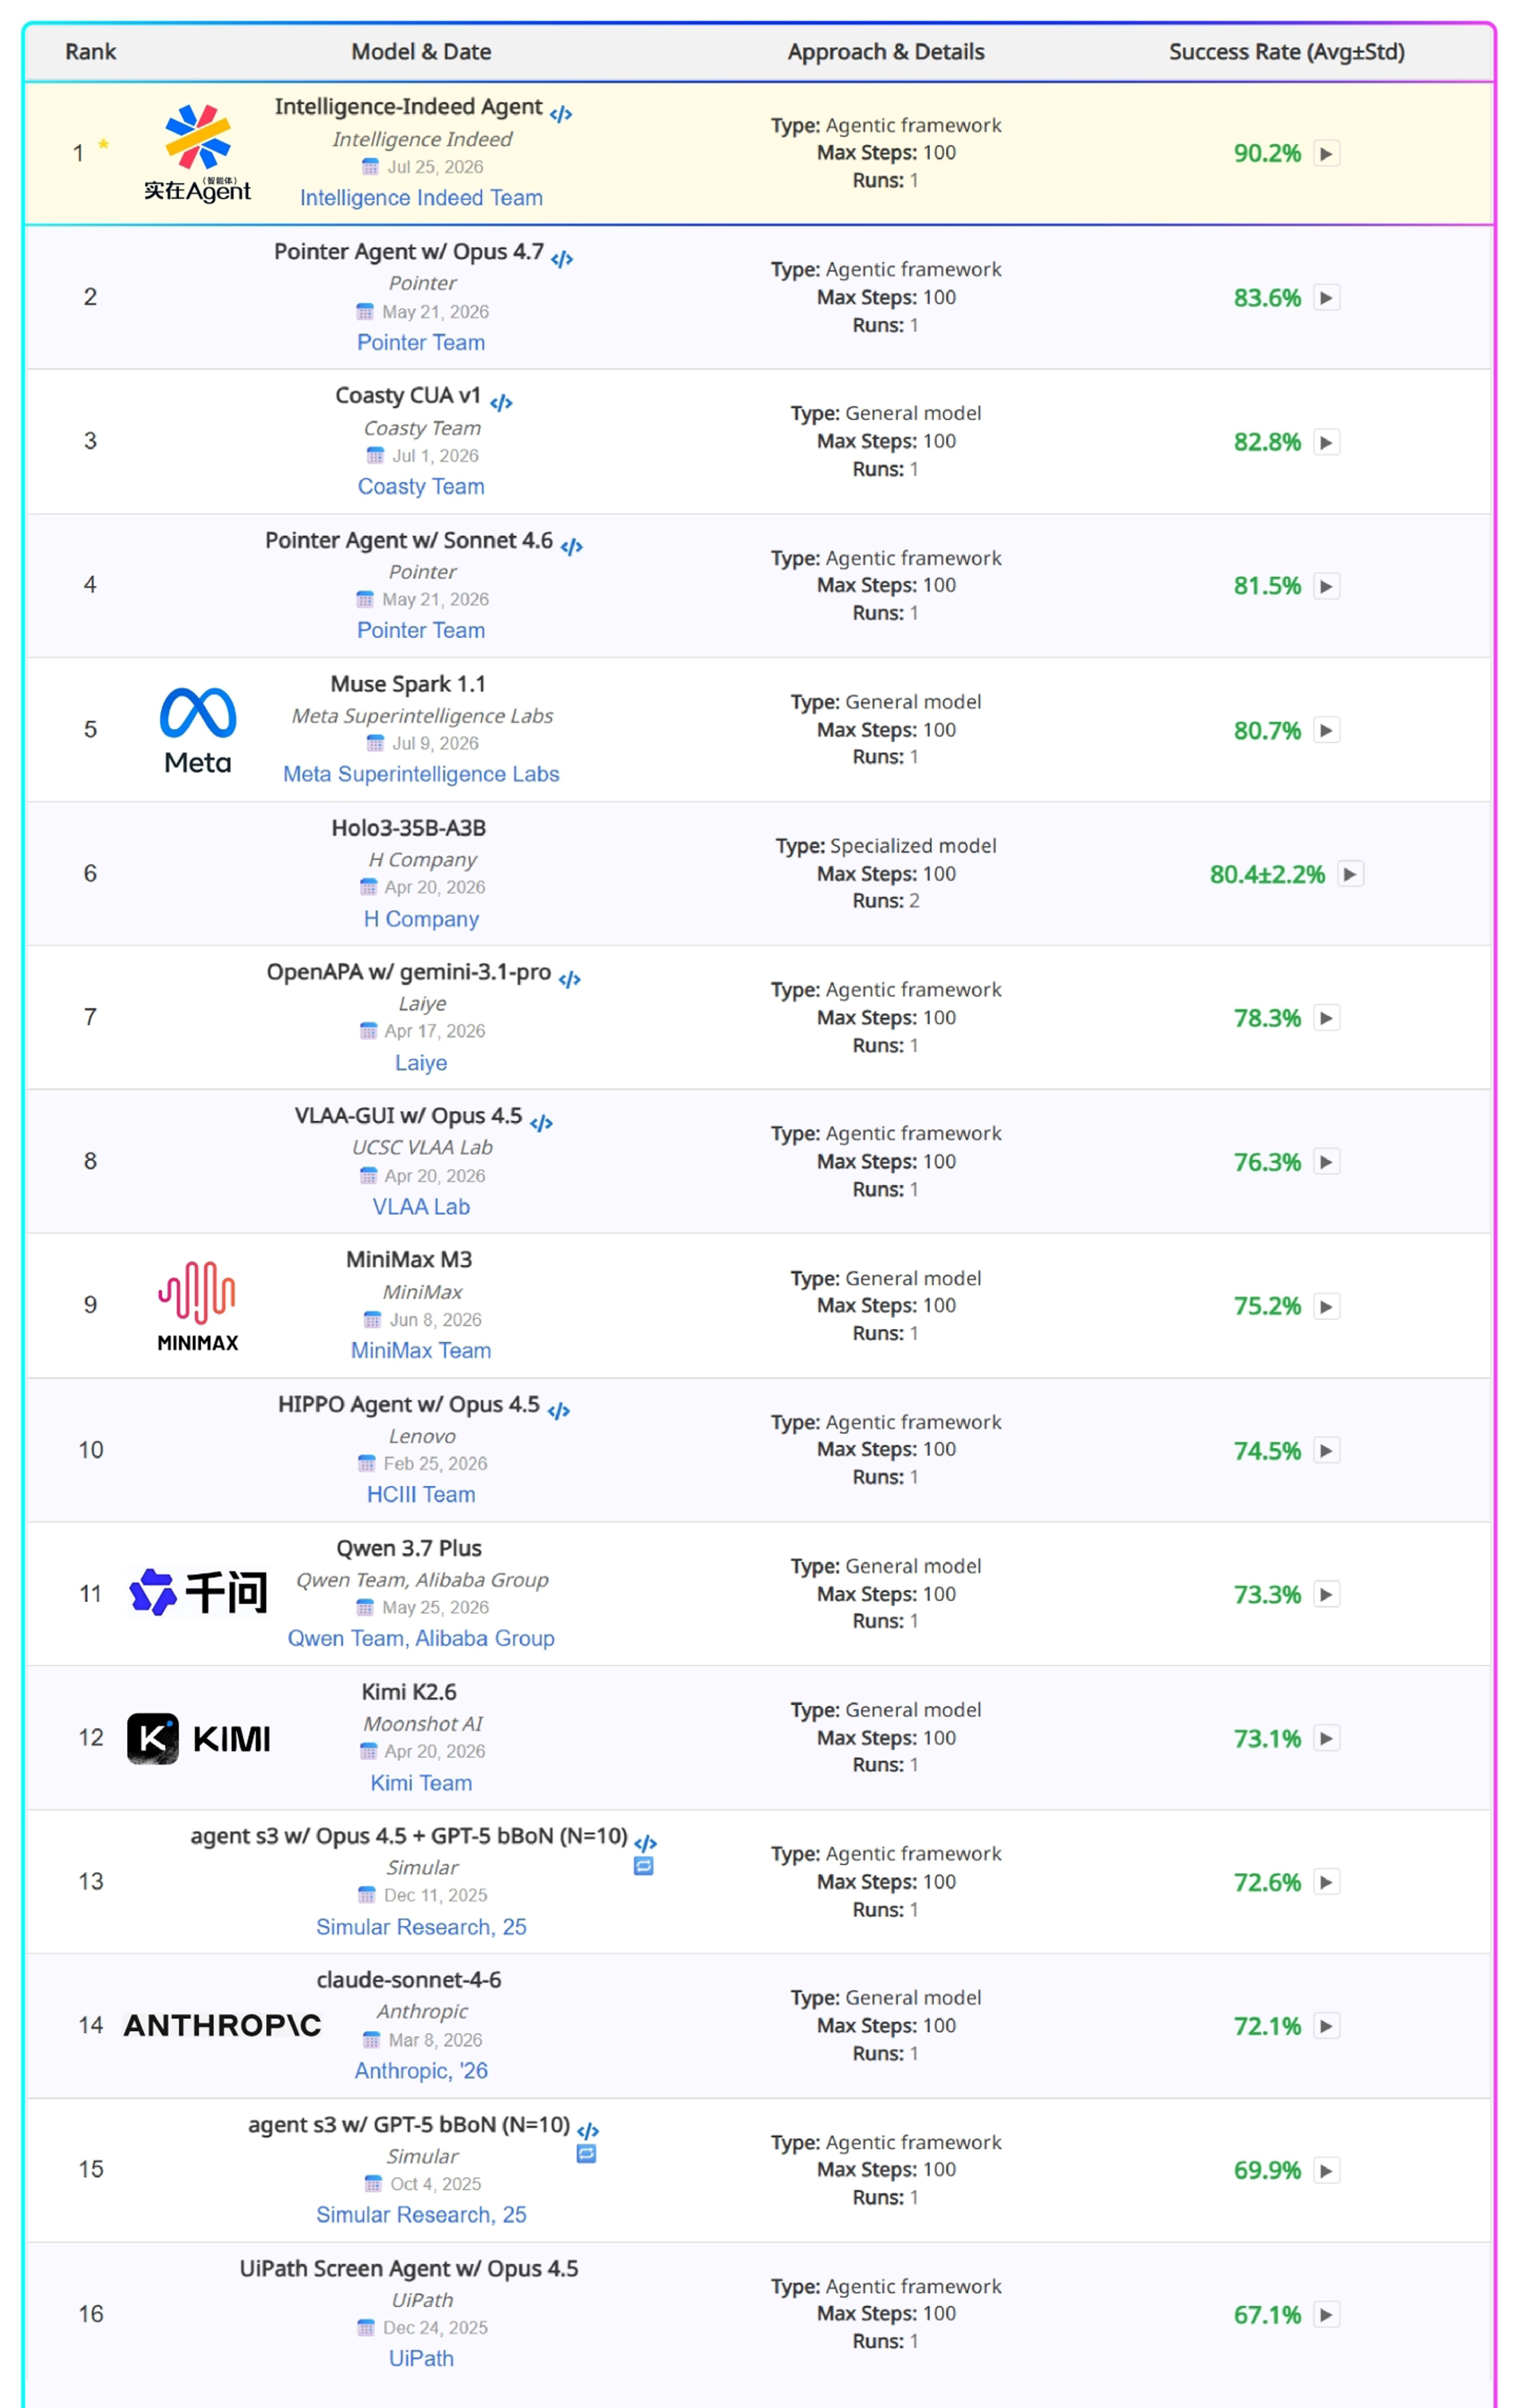The width and height of the screenshot is (1520, 2408).
Task: Open Simular Research link dated Oct 4, 2025
Action: [x=421, y=2215]
